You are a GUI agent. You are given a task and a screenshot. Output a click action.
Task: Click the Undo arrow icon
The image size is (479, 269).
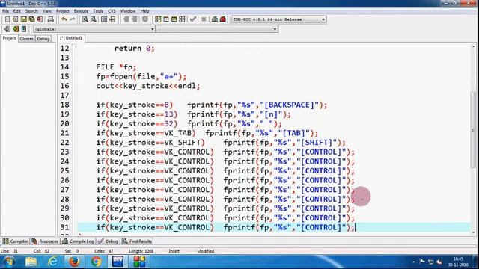[64, 19]
